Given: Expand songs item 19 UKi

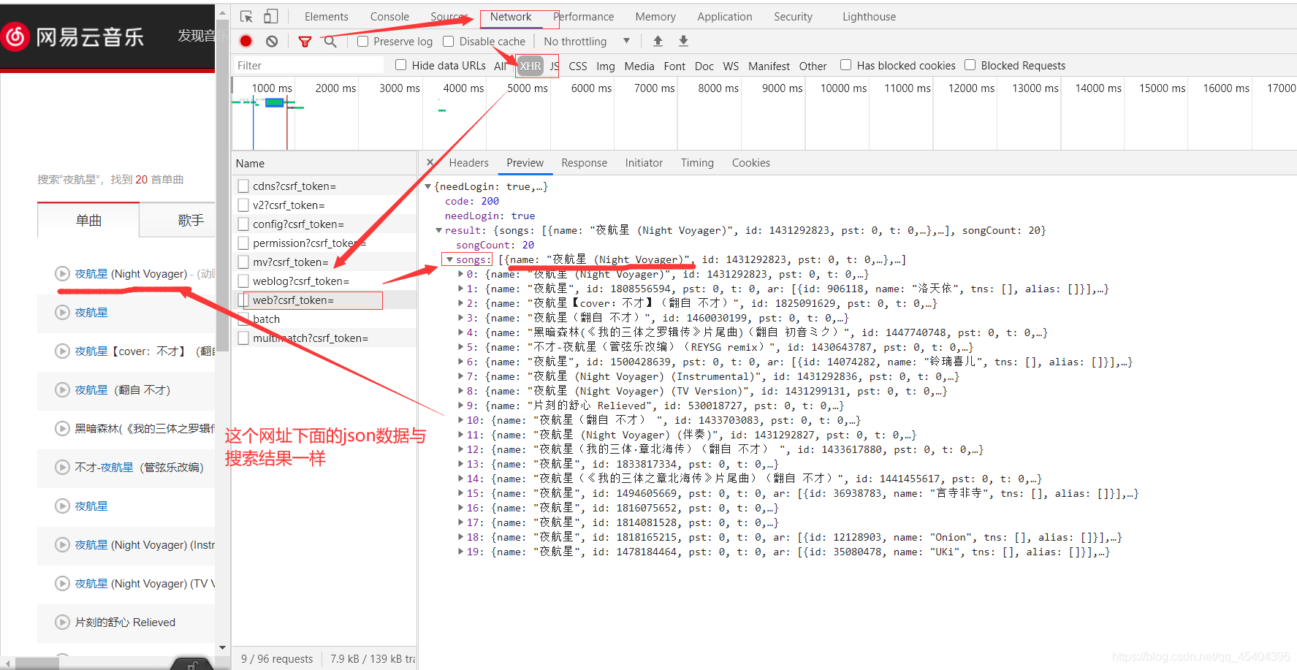Looking at the screenshot, I should (460, 552).
